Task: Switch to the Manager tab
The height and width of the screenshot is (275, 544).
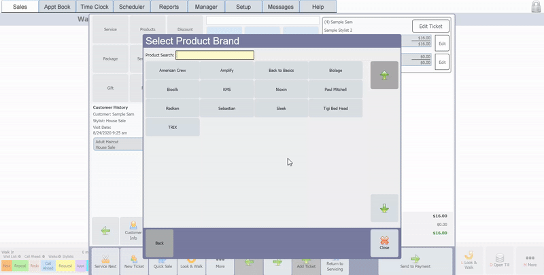Action: coord(206,7)
